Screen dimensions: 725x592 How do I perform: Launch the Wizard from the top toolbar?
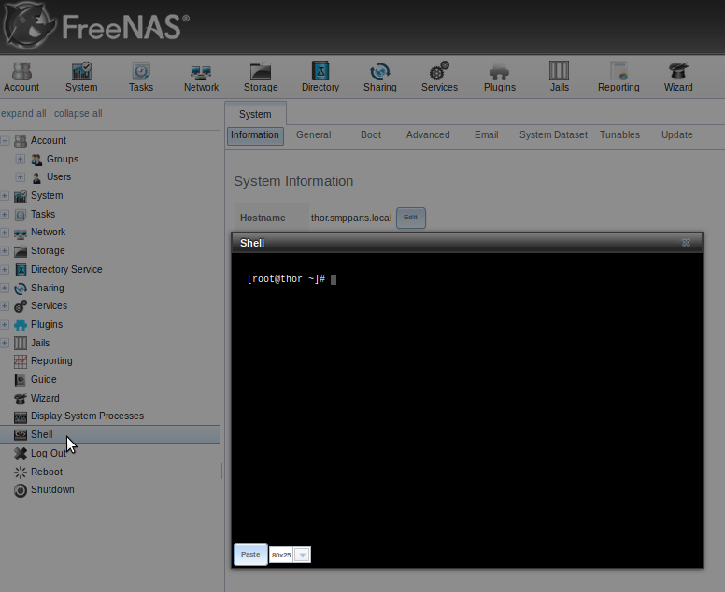coord(678,78)
